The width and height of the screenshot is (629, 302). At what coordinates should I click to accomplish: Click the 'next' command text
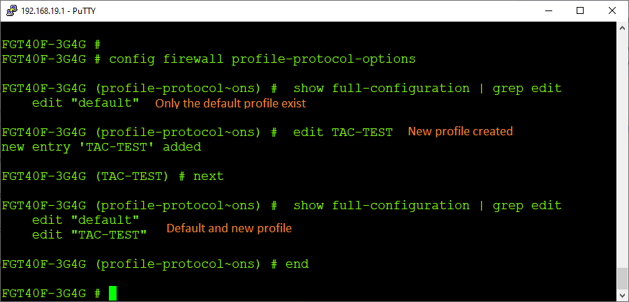tap(209, 176)
